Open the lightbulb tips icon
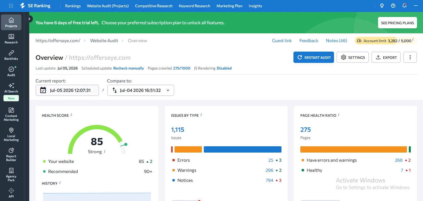This screenshot has width=423, height=201. tap(382, 6)
